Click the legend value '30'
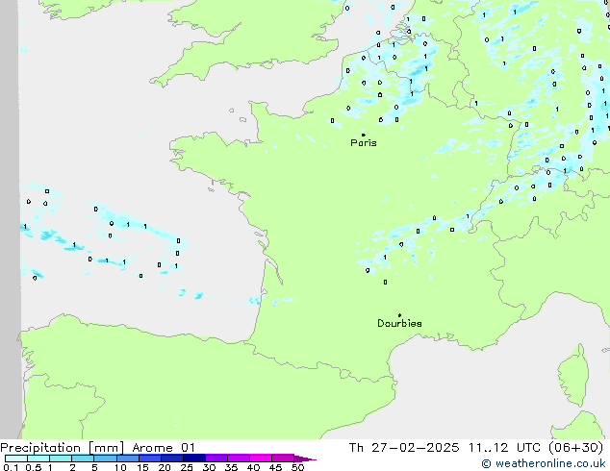610x471 pixels. click(209, 467)
